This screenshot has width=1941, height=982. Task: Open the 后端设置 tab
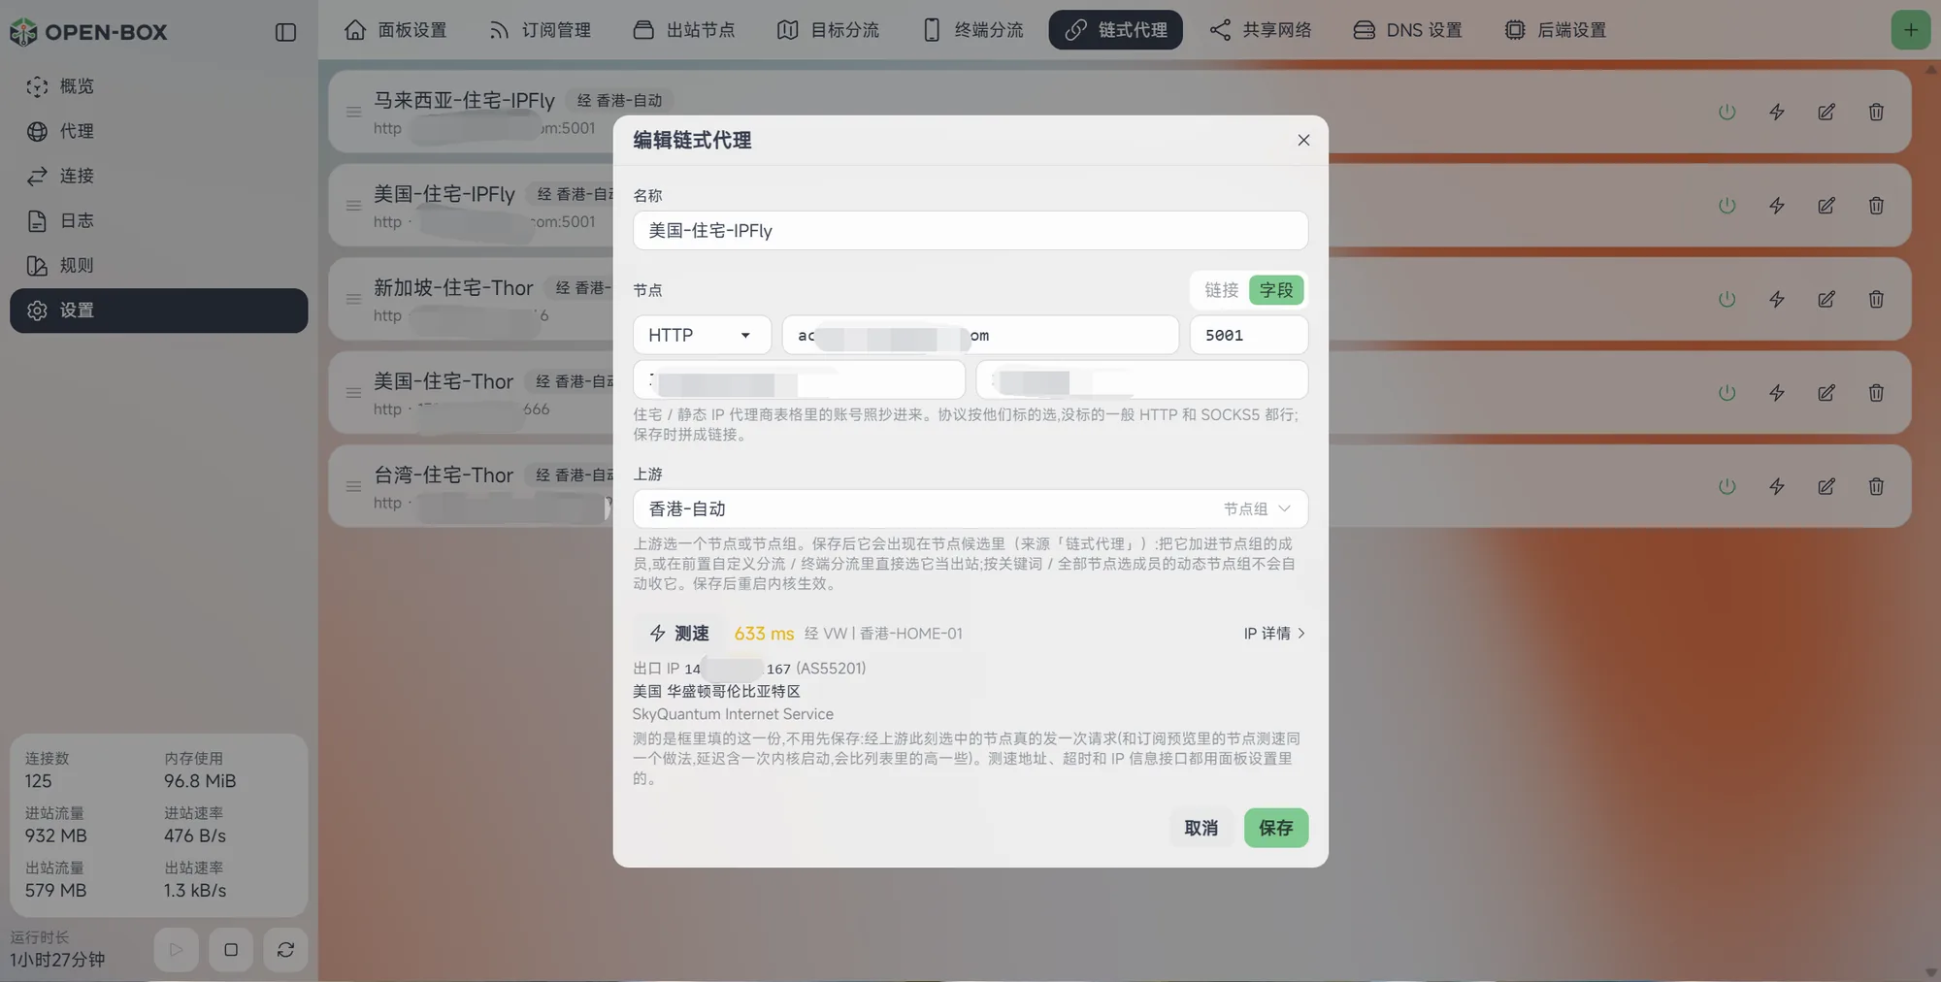1555,30
